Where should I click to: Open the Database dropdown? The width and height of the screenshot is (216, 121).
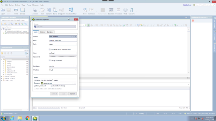click(x=74, y=66)
